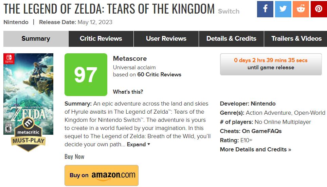Screen dimensions: 327x187
Task: Open the Summary tab
Action: click(36, 39)
